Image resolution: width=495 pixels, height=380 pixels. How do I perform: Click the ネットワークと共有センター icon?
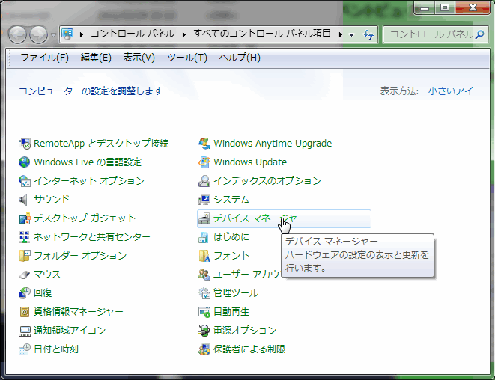point(25,237)
